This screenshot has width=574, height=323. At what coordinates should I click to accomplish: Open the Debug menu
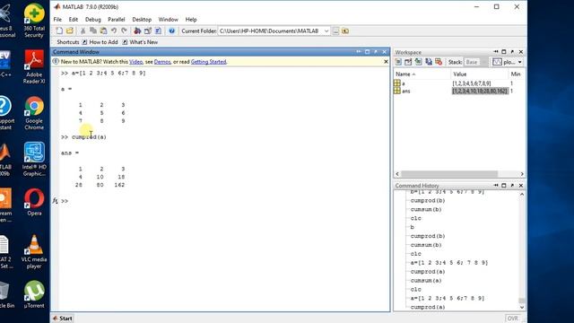(x=93, y=20)
